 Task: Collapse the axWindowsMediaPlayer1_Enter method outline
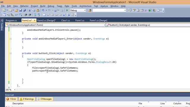[11, 39]
